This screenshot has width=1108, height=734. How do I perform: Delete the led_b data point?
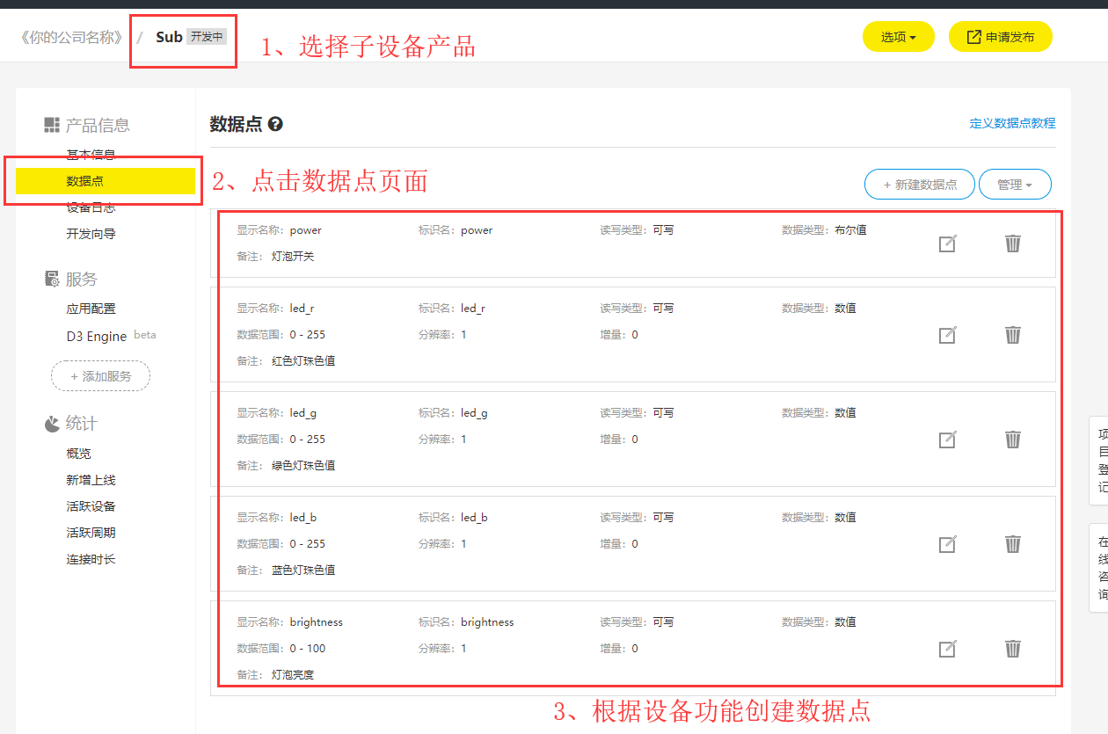coord(1012,544)
